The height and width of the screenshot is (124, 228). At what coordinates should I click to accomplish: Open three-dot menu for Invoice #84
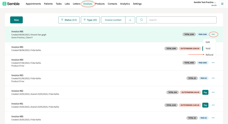tap(213, 62)
